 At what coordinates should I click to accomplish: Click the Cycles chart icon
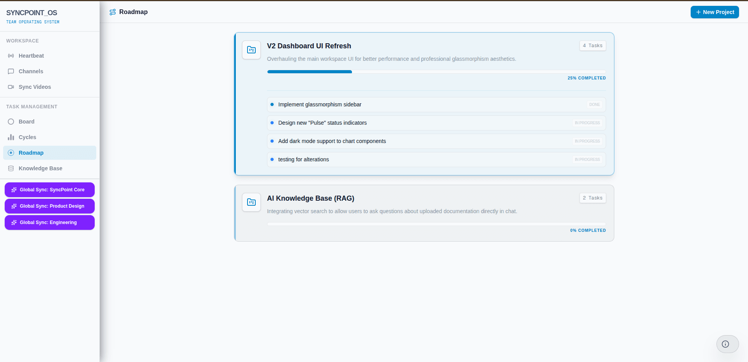point(11,137)
